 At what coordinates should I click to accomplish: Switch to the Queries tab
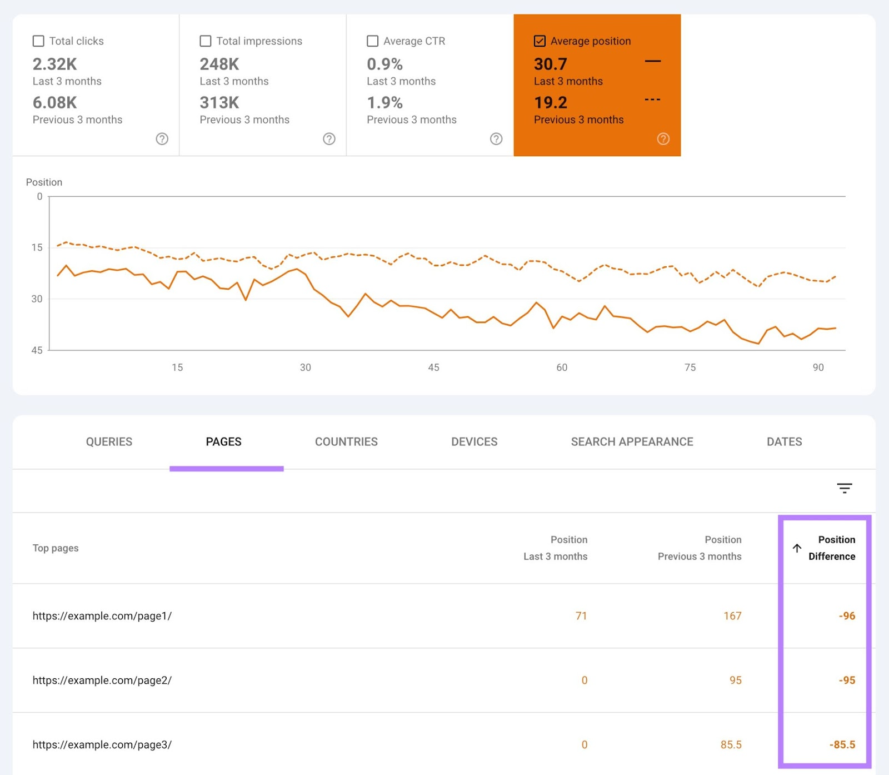pyautogui.click(x=109, y=441)
